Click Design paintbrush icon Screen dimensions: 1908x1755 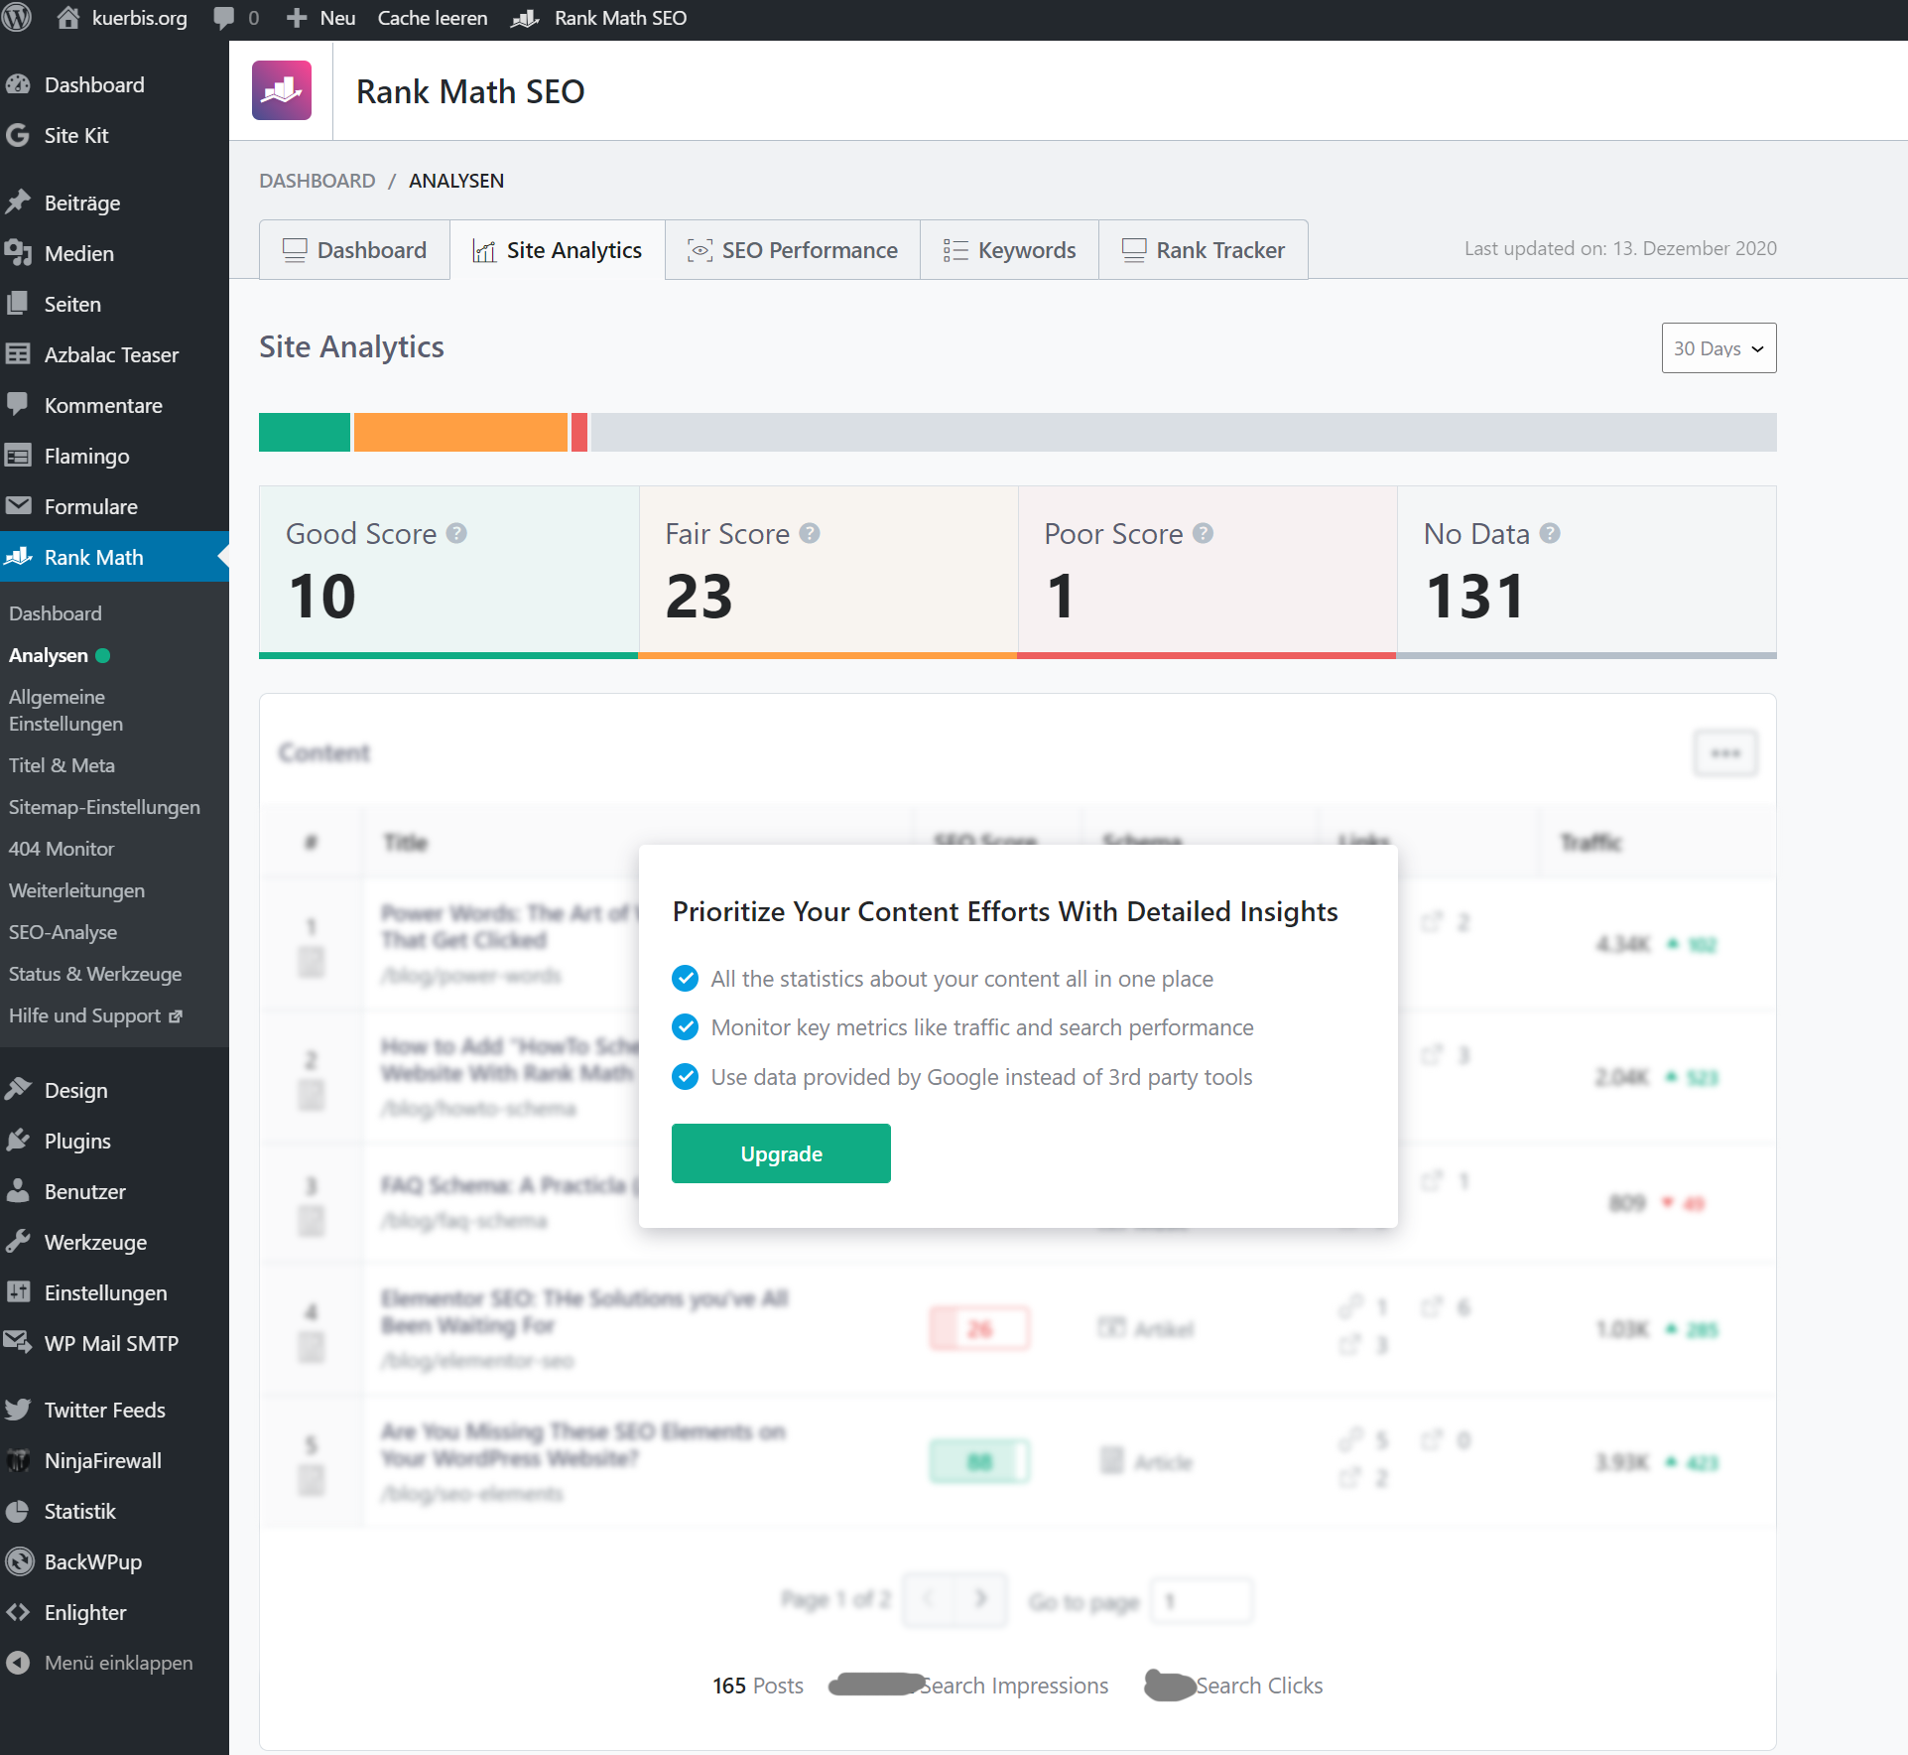(18, 1090)
